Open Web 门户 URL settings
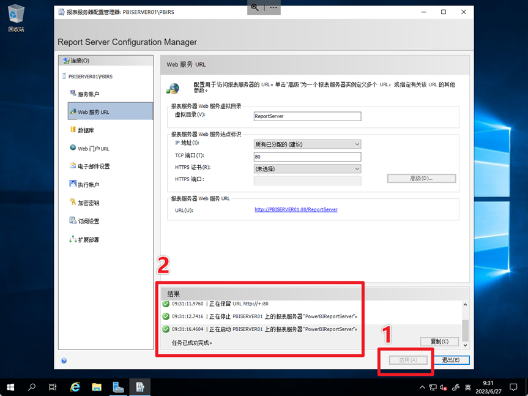 pyautogui.click(x=93, y=149)
